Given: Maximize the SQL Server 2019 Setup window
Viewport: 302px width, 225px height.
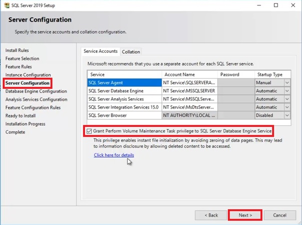Looking at the screenshot, I should coord(276,5).
